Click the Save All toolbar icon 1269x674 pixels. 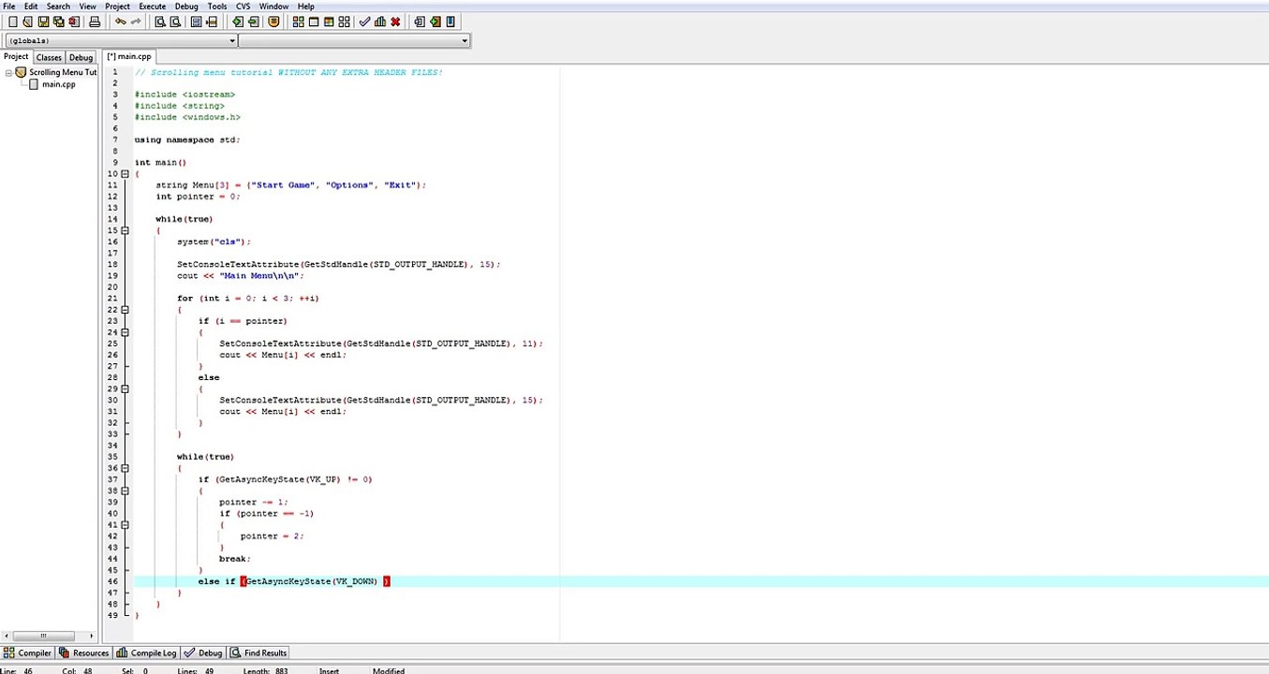pyautogui.click(x=58, y=22)
